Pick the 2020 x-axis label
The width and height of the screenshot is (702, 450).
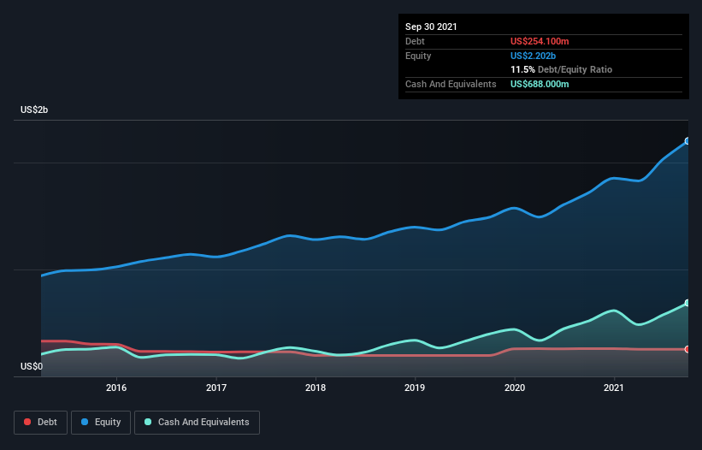point(514,388)
